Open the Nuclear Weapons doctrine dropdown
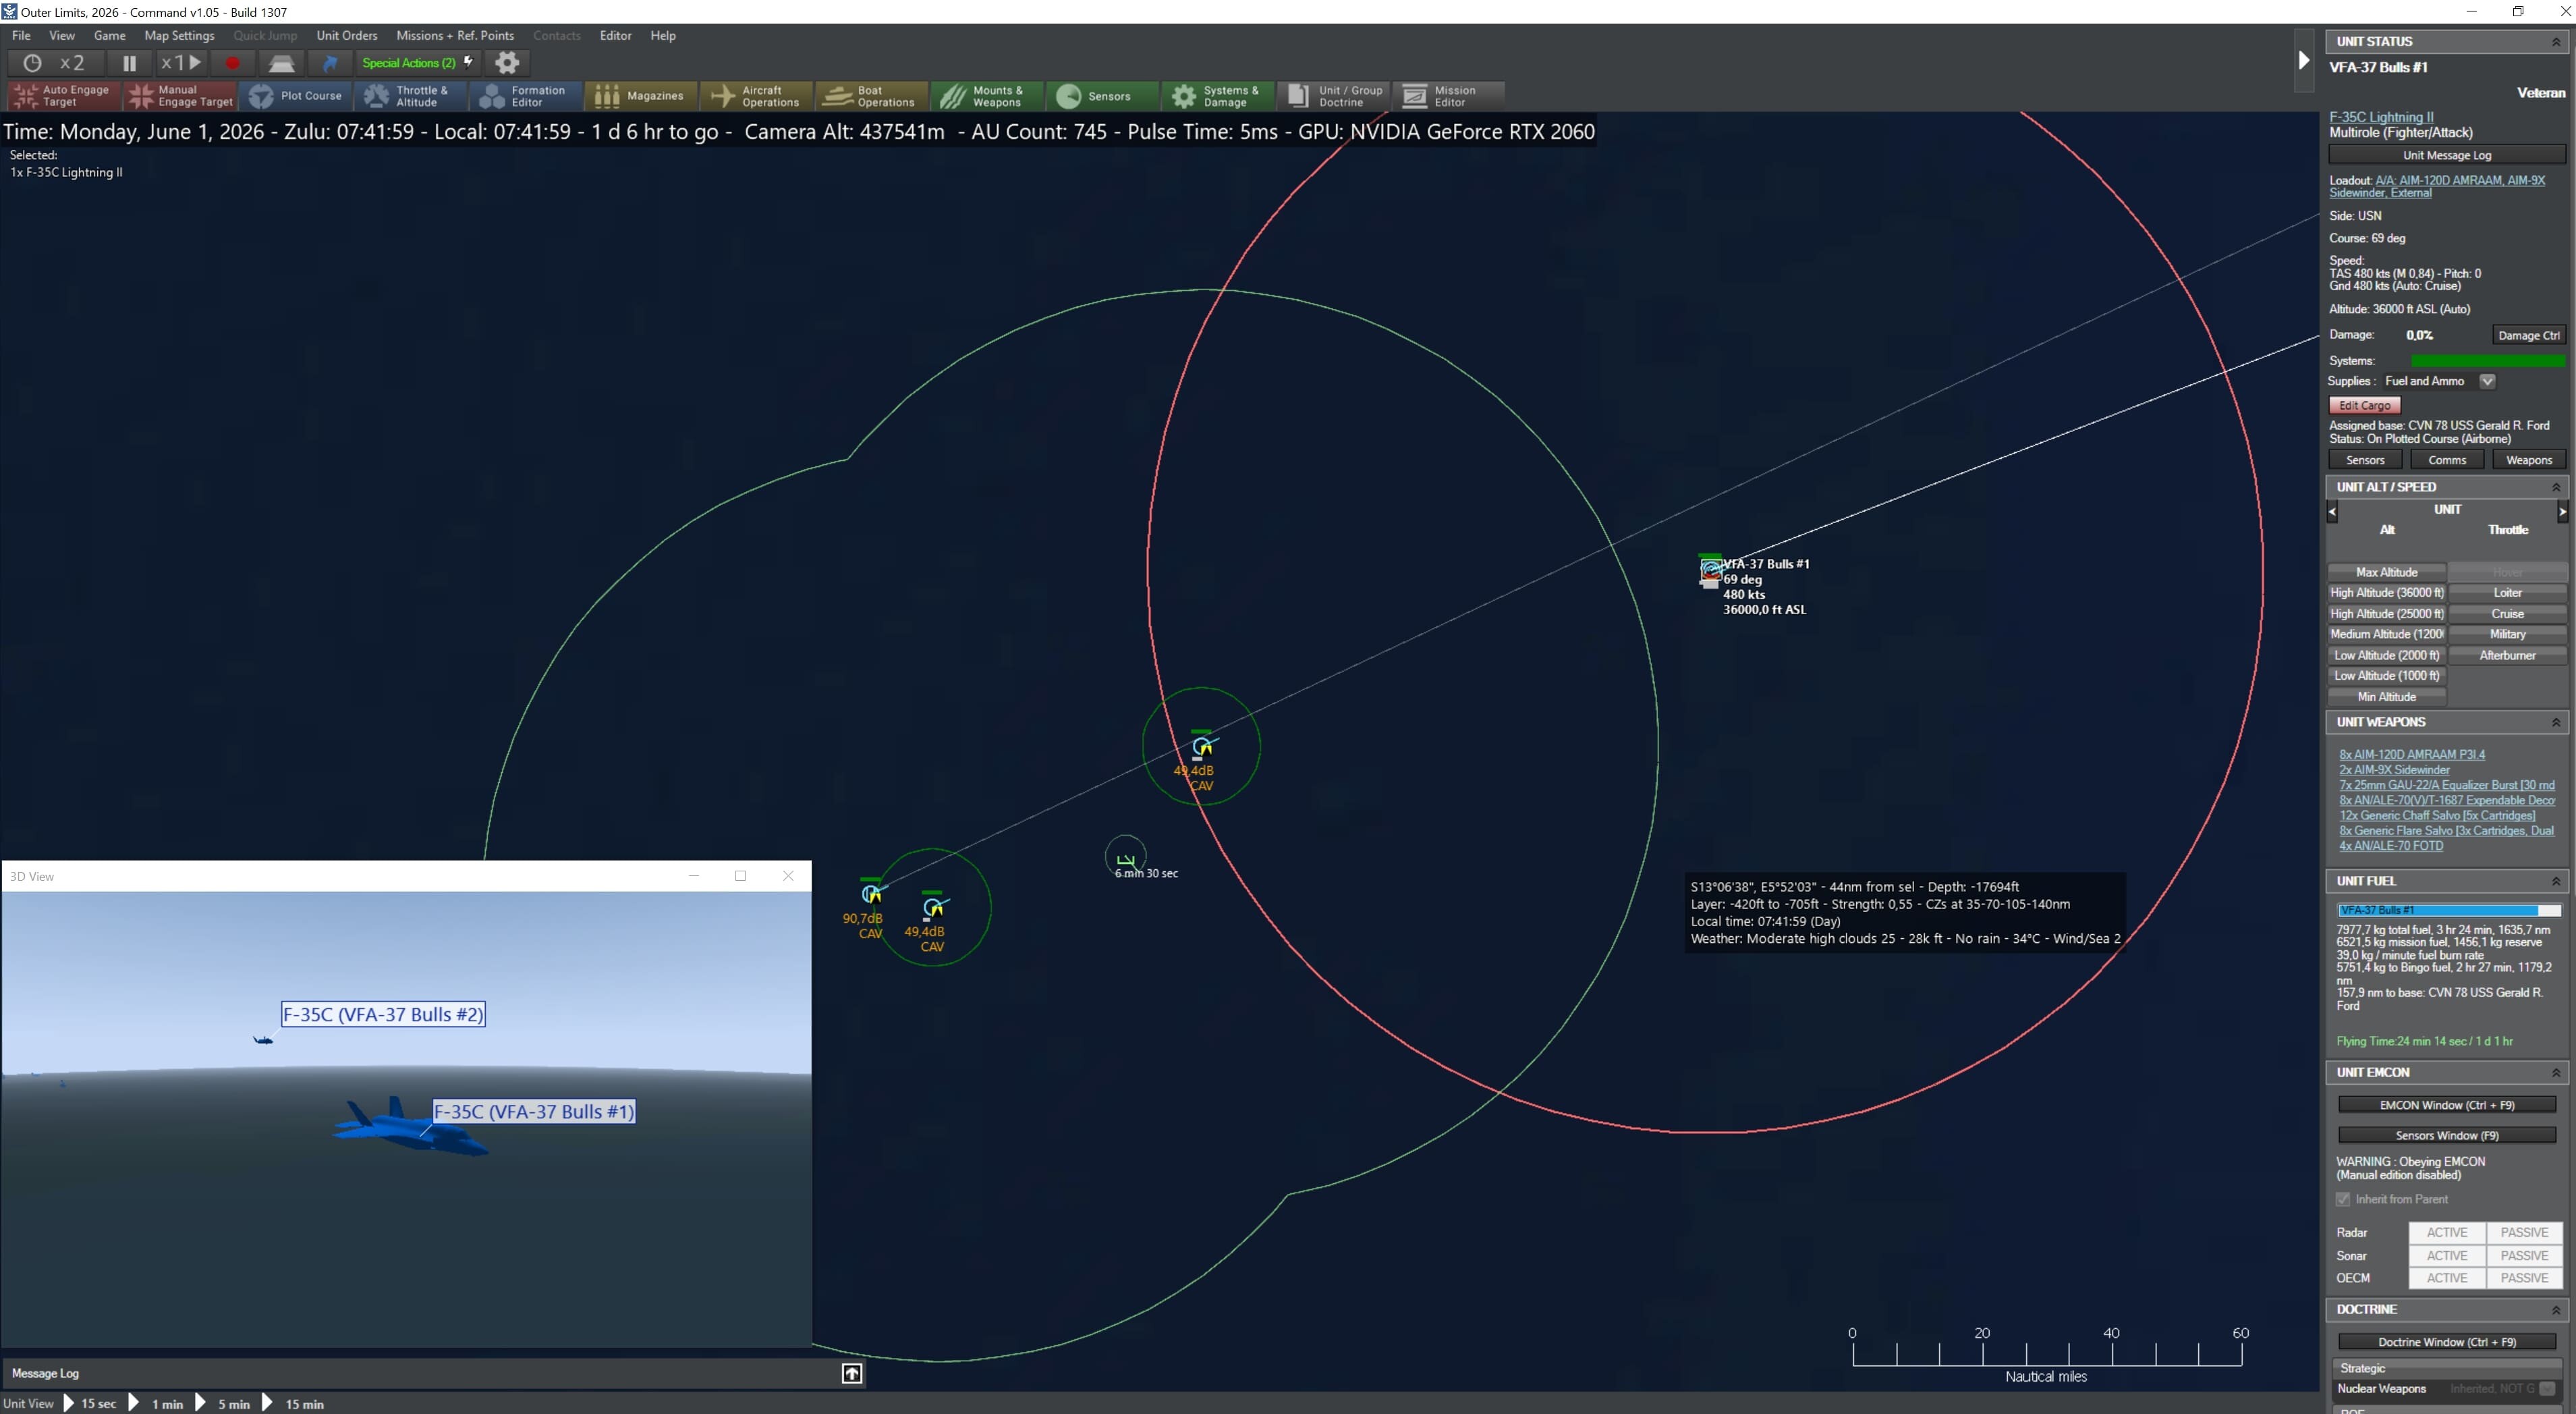2576x1414 pixels. pyautogui.click(x=2547, y=1389)
